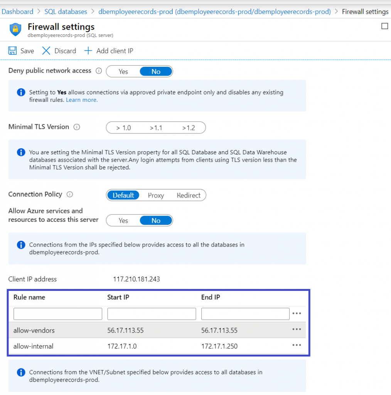The height and width of the screenshot is (395, 391).
Task: Open ellipsis menu for allow-vendors rule
Action: tap(296, 329)
